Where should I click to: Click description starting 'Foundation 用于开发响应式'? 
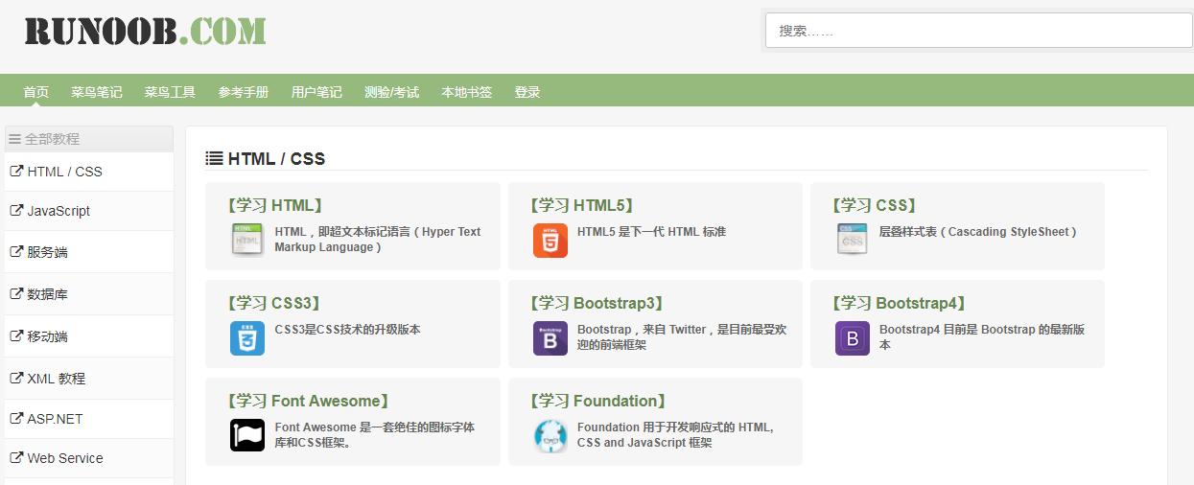[675, 434]
